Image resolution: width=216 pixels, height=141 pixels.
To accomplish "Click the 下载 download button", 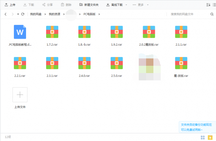I will (x=29, y=5).
